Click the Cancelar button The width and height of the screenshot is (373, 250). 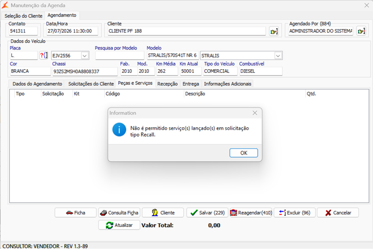point(338,213)
